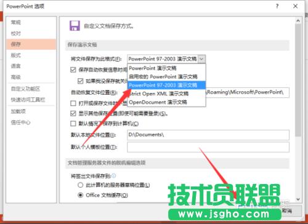The image size is (308, 224).
Task: Choose Strict Open XML 演示文稿 option
Action: (166, 94)
